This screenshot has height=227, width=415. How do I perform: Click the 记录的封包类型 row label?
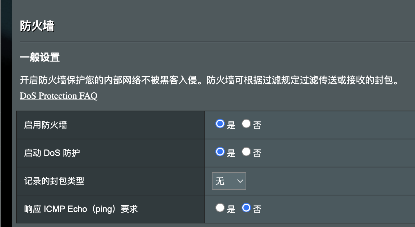54,181
